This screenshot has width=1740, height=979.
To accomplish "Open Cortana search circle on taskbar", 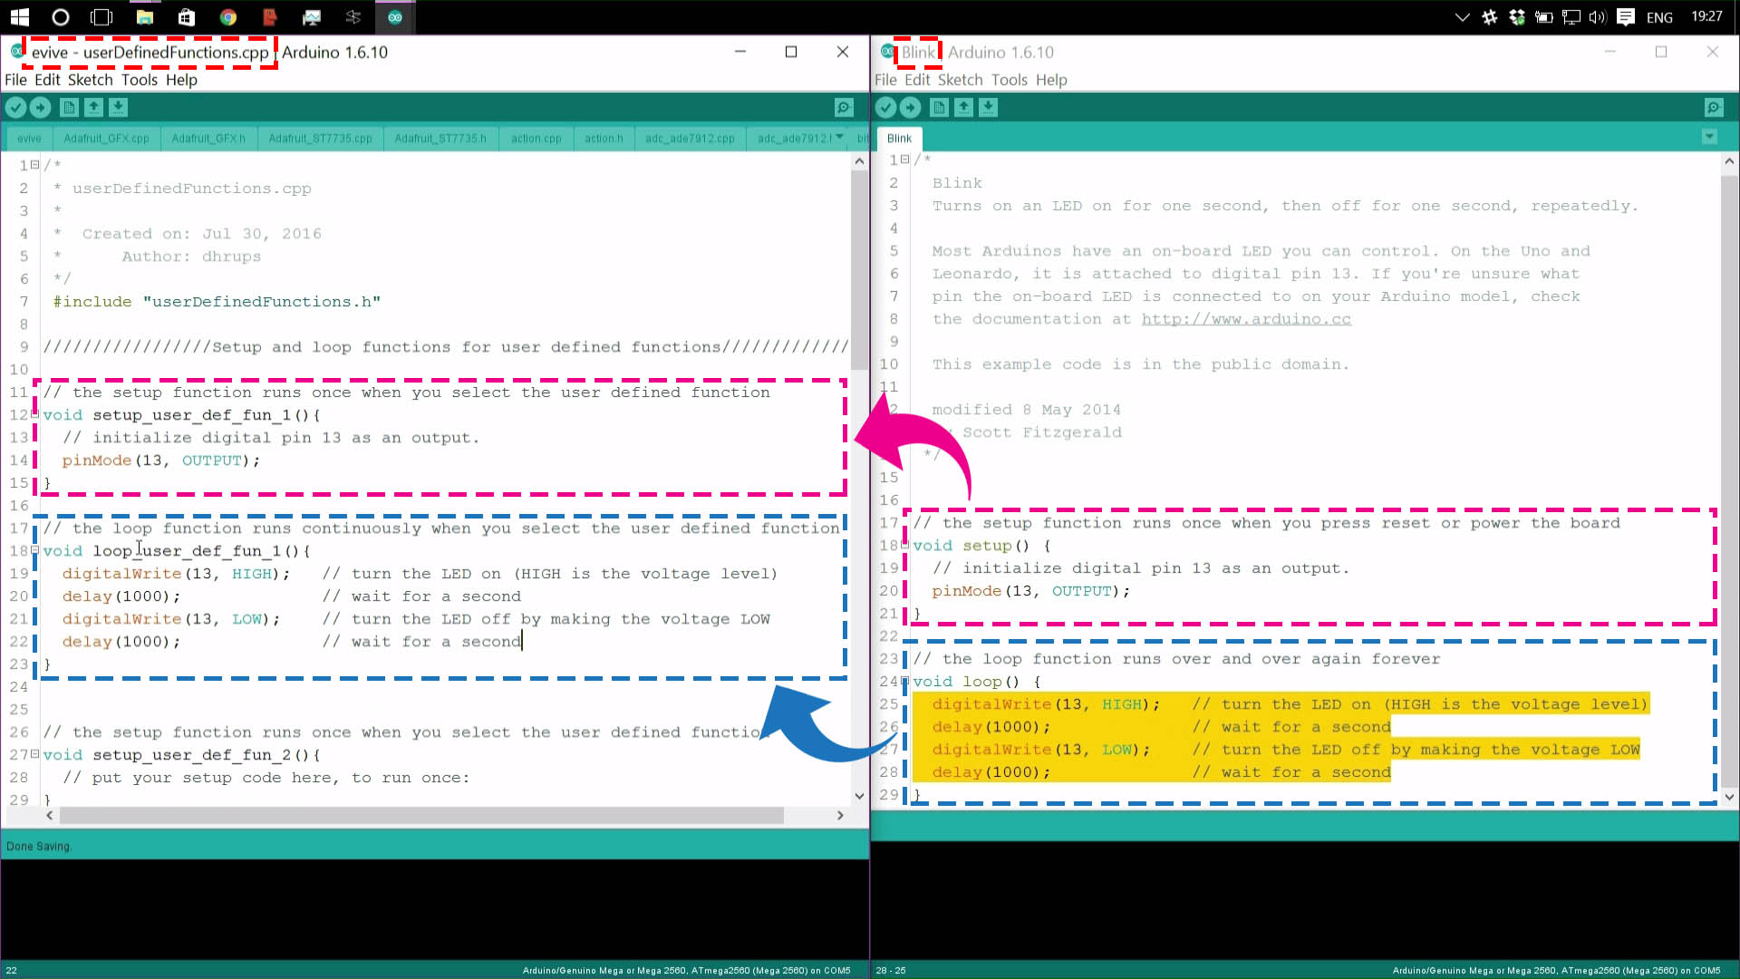I will [x=60, y=16].
